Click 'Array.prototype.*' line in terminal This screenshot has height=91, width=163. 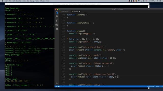(13, 55)
